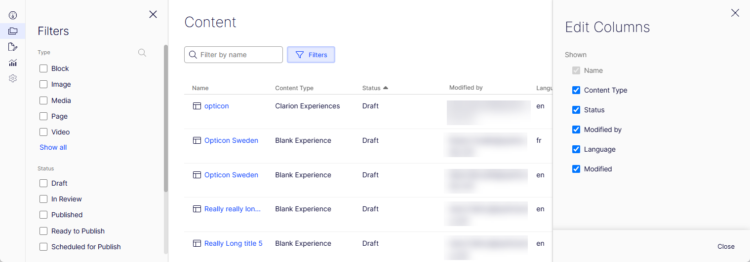This screenshot has height=262, width=750.
Task: Check the Block type filter
Action: coord(43,68)
